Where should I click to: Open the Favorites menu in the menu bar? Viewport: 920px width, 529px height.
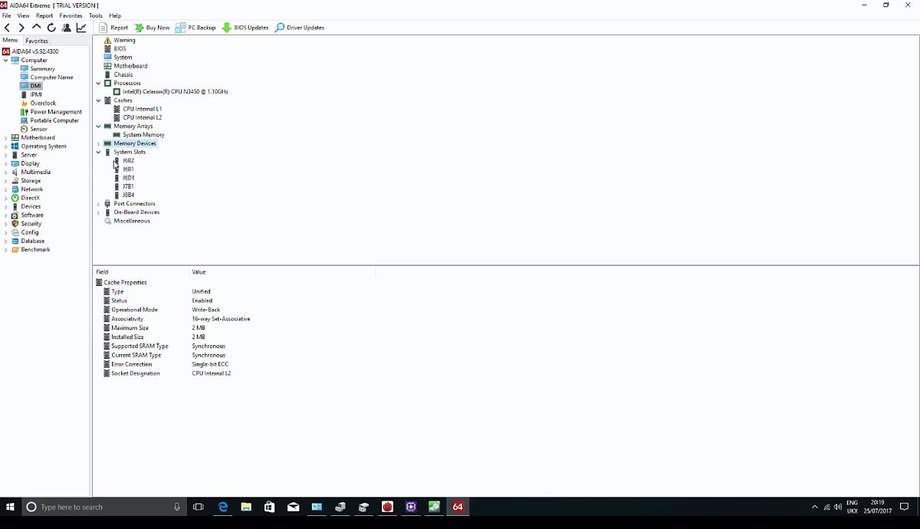click(71, 15)
